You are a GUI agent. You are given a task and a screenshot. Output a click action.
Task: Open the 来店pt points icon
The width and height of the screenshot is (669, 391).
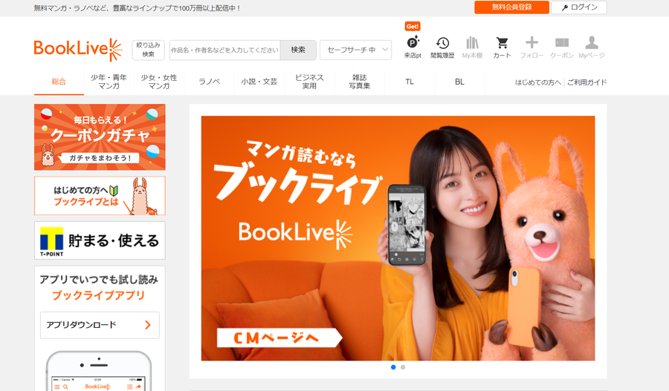pyautogui.click(x=413, y=47)
